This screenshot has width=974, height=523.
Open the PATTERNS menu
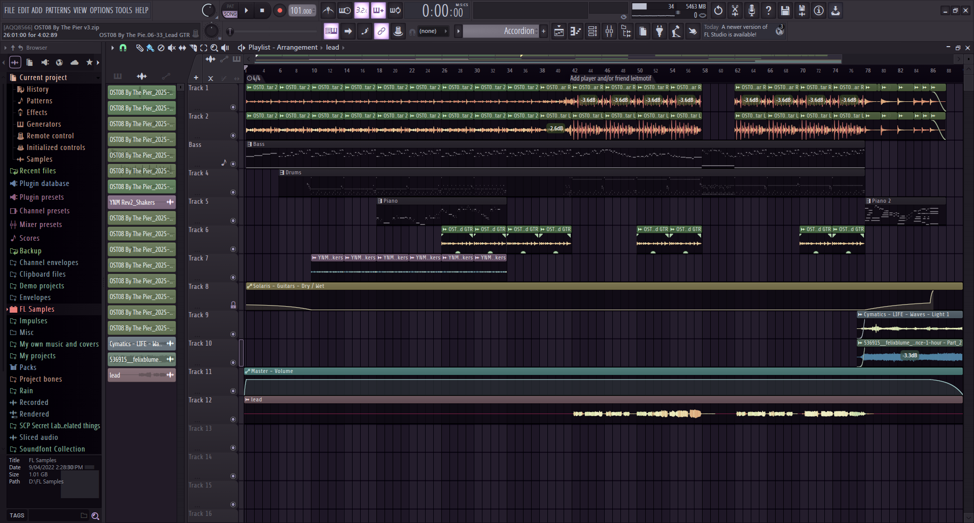pyautogui.click(x=59, y=10)
